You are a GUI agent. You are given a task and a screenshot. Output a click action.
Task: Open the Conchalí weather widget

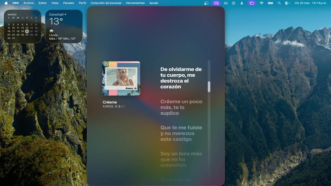click(64, 26)
